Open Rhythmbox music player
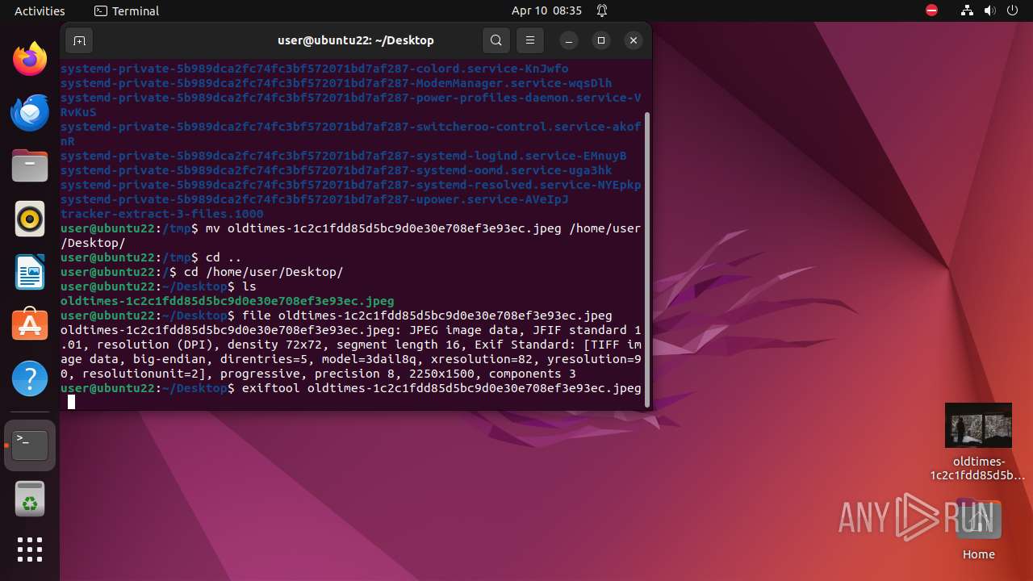 tap(30, 219)
